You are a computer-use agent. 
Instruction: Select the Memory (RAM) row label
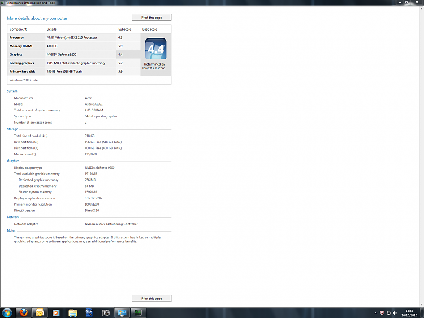coord(21,46)
